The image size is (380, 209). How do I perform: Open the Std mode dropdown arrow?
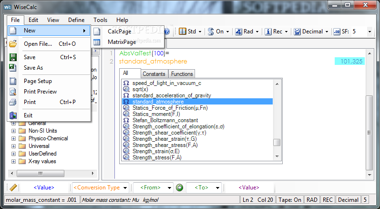(x=200, y=32)
